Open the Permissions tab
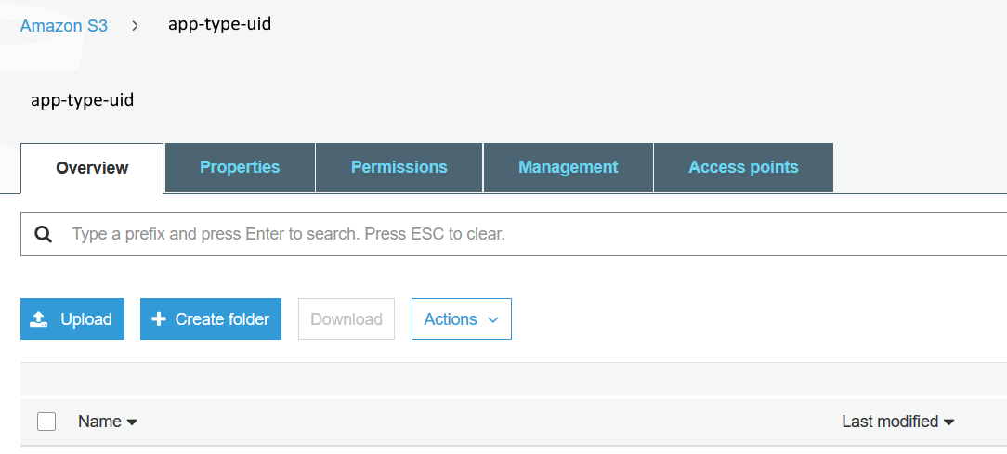Viewport: 1007px width, 454px height. pos(399,167)
